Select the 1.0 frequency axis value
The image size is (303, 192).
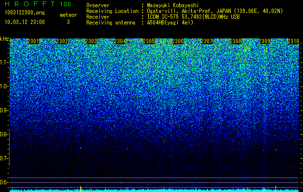point(4,86)
